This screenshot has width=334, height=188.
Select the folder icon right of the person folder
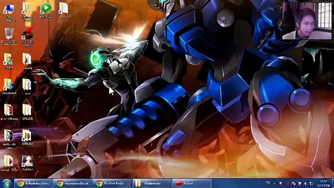click(x=27, y=61)
